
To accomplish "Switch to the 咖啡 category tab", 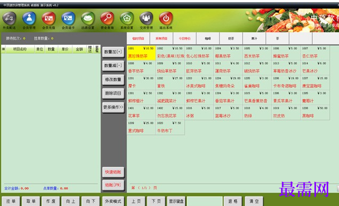I will tap(208, 38).
